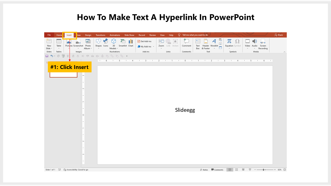Click Save in Quick Access toolbar
The width and height of the screenshot is (331, 186).
pyautogui.click(x=47, y=56)
